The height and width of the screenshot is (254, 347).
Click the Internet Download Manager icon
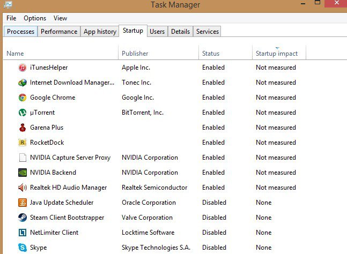tap(23, 83)
